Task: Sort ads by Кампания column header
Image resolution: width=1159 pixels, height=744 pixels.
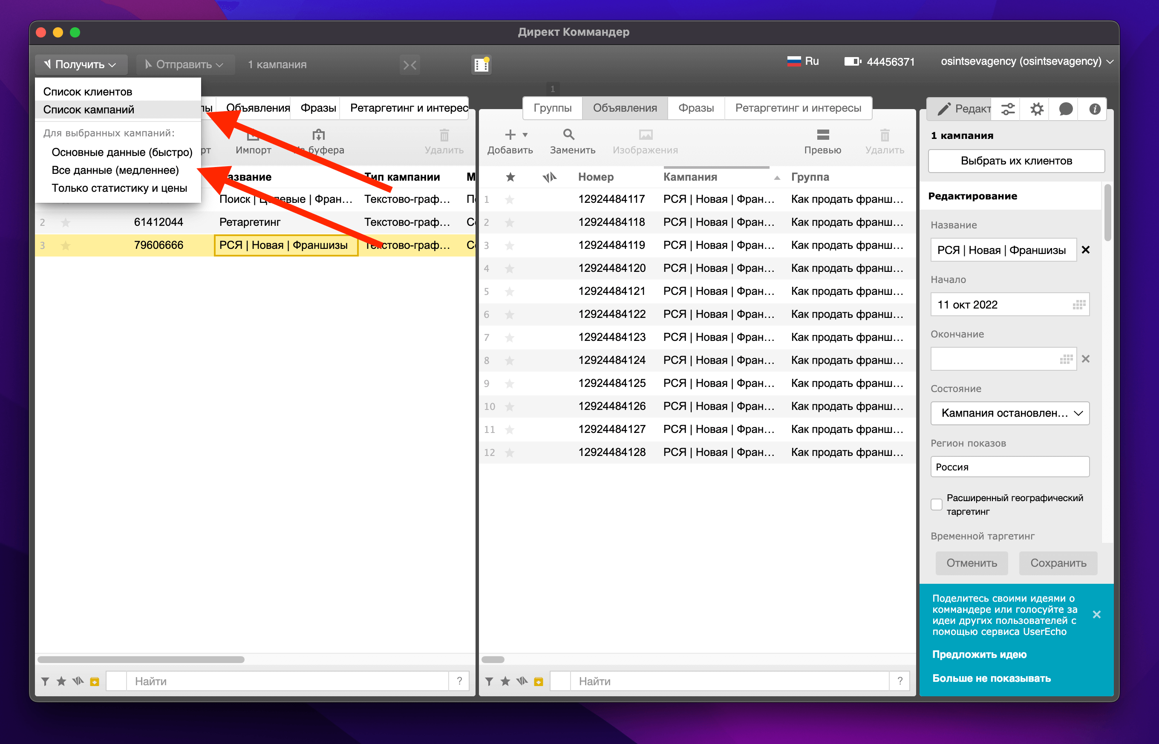Action: pyautogui.click(x=690, y=177)
